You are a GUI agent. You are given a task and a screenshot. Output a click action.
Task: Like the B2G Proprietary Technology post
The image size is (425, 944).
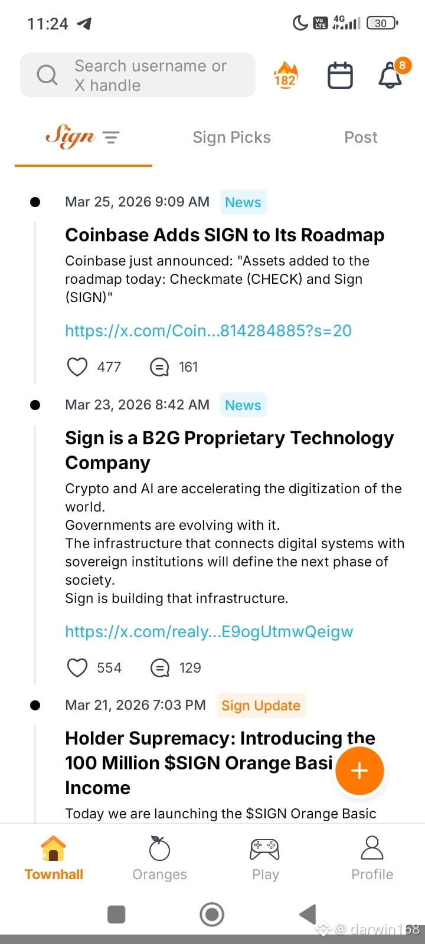coord(77,668)
